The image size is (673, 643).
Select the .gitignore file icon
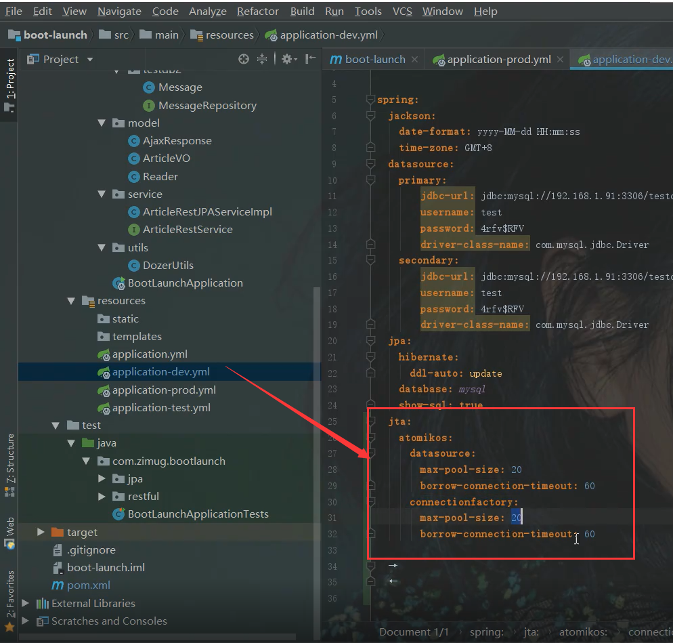(x=58, y=549)
